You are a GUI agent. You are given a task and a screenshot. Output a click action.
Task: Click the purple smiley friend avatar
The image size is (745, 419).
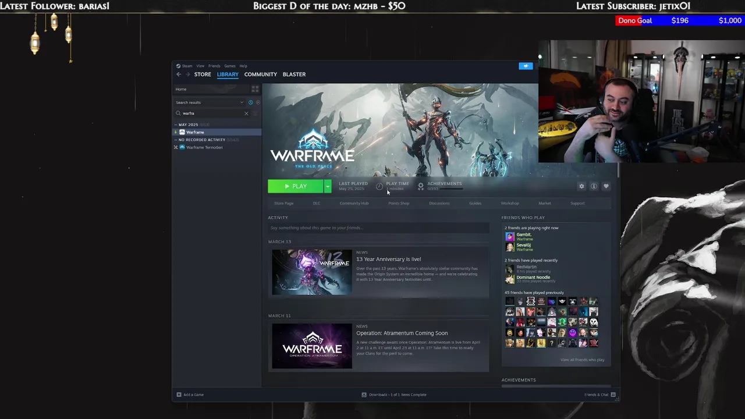point(573,333)
